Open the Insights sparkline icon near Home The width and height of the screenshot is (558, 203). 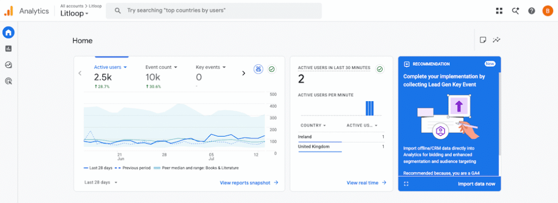tap(496, 40)
